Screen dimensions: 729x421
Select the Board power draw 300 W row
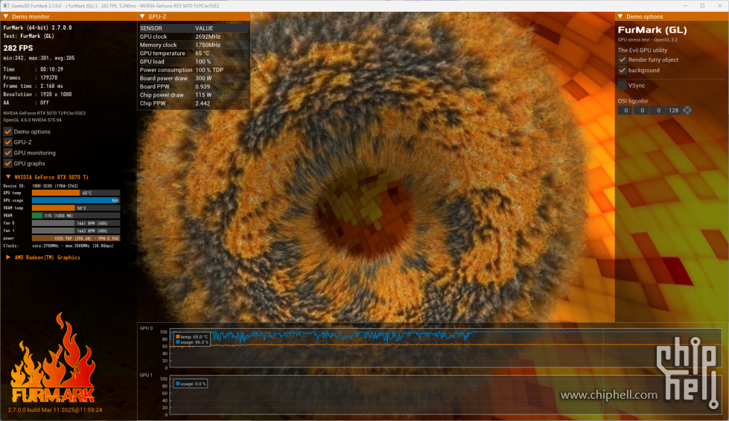click(x=194, y=78)
